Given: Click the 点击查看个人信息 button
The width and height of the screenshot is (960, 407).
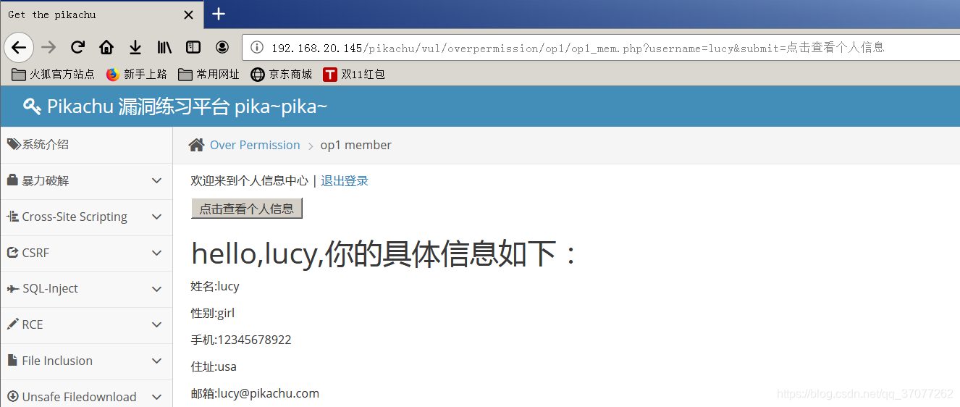Looking at the screenshot, I should point(246,209).
